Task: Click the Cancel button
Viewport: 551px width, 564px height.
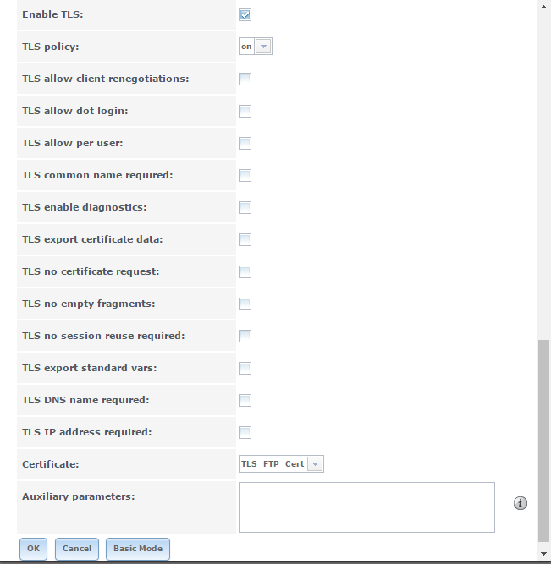Action: click(77, 549)
